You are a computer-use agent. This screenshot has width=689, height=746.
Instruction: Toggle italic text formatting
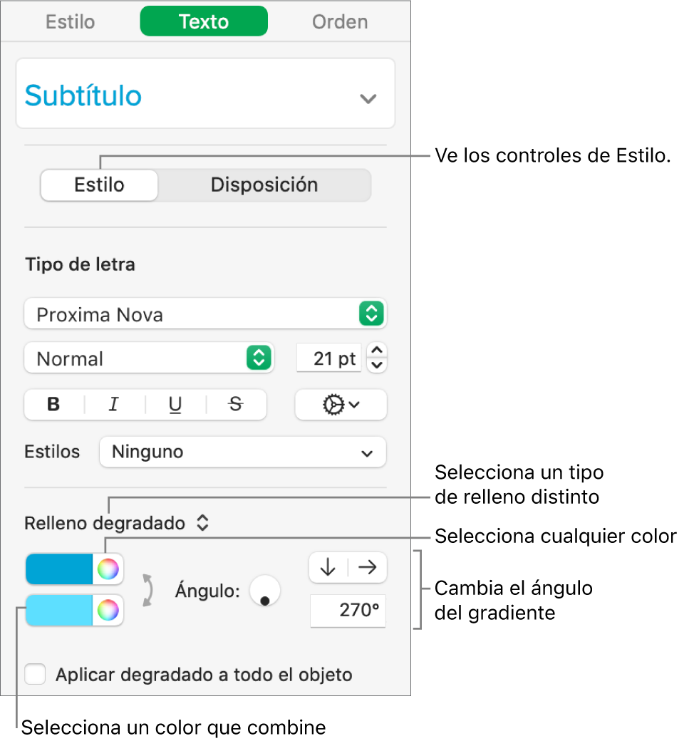[x=114, y=405]
